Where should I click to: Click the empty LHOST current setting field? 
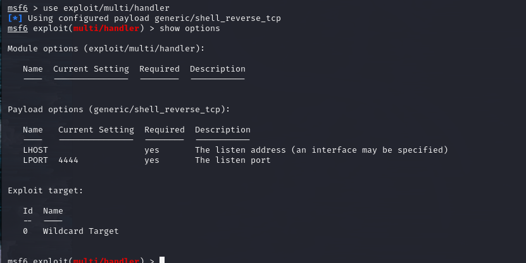pos(96,150)
